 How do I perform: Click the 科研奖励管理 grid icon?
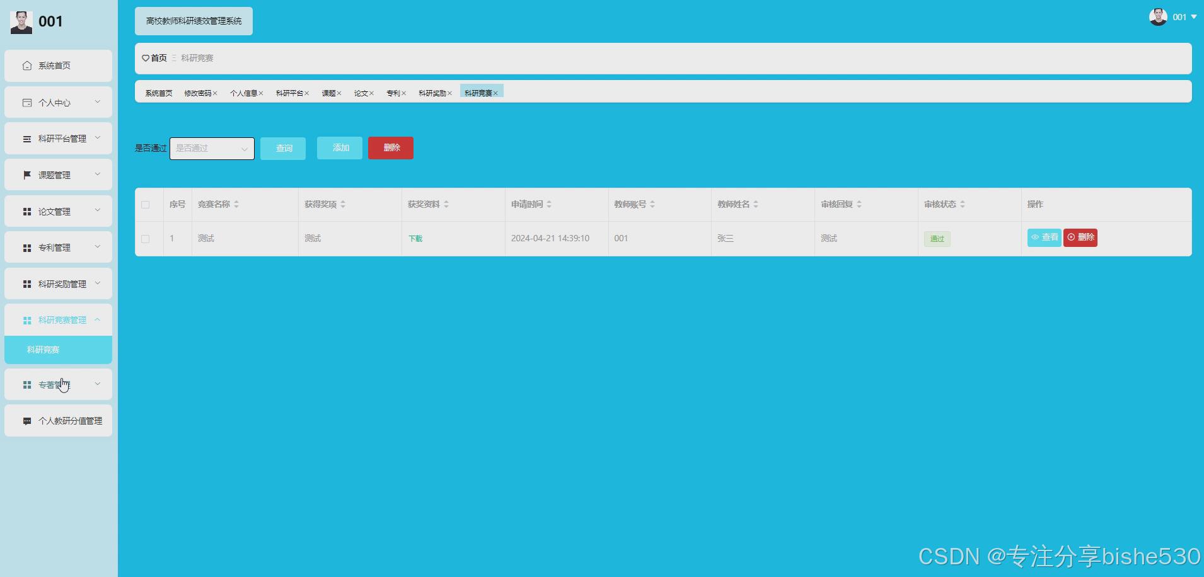click(x=27, y=284)
